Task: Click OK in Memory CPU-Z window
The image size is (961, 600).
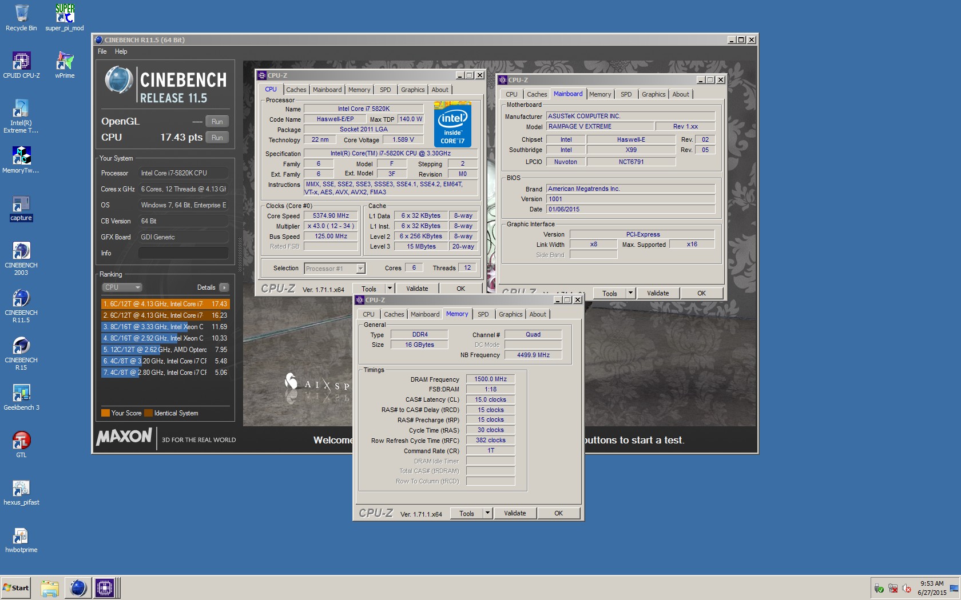Action: (559, 513)
